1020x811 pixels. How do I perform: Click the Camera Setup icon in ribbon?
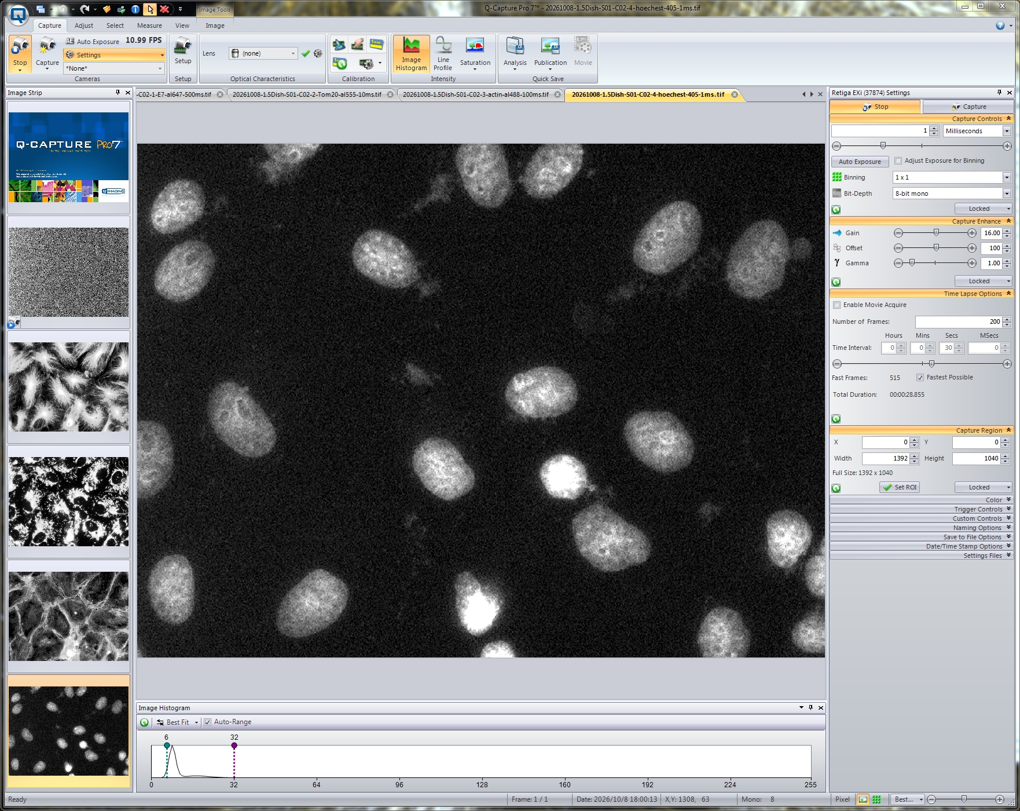(183, 50)
